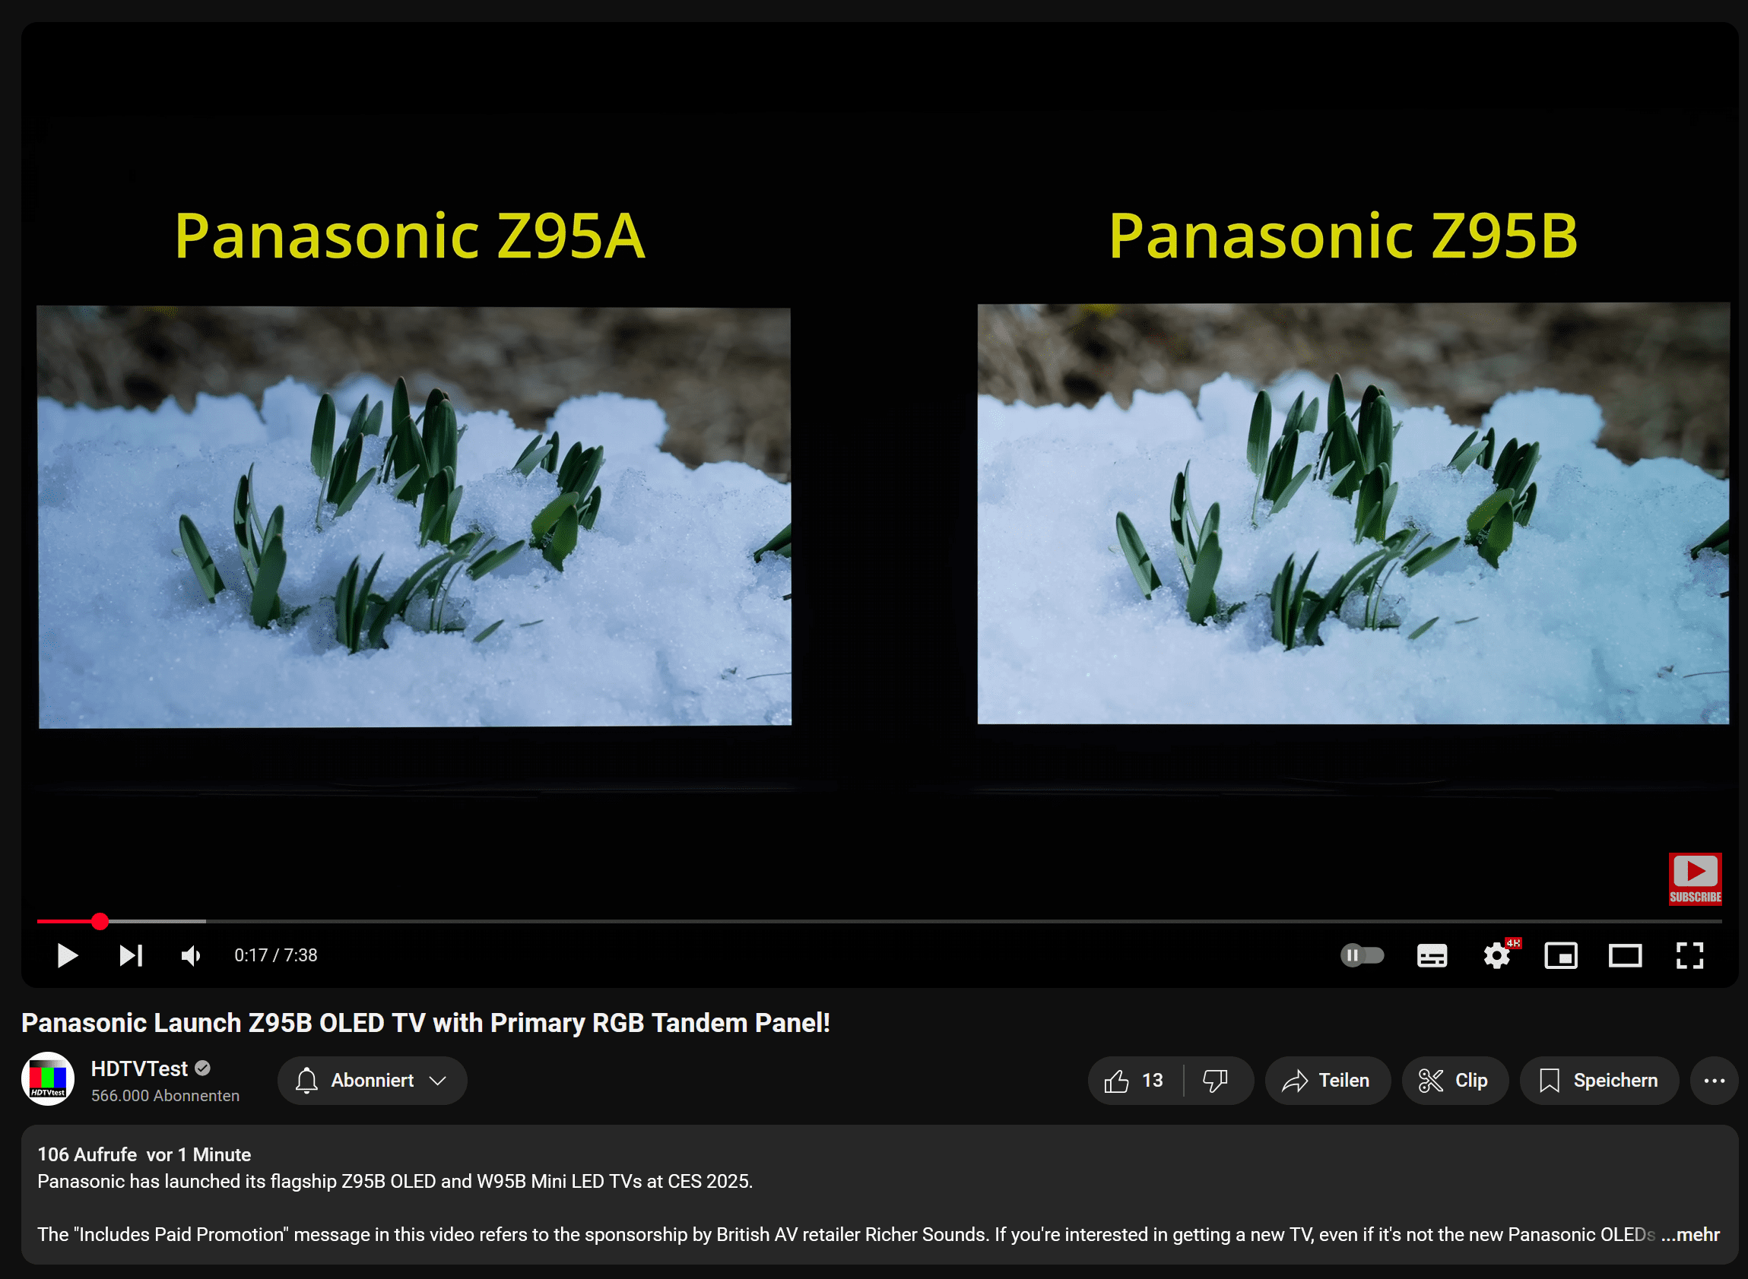1748x1279 pixels.
Task: Expand the description with mehr
Action: [x=1692, y=1234]
